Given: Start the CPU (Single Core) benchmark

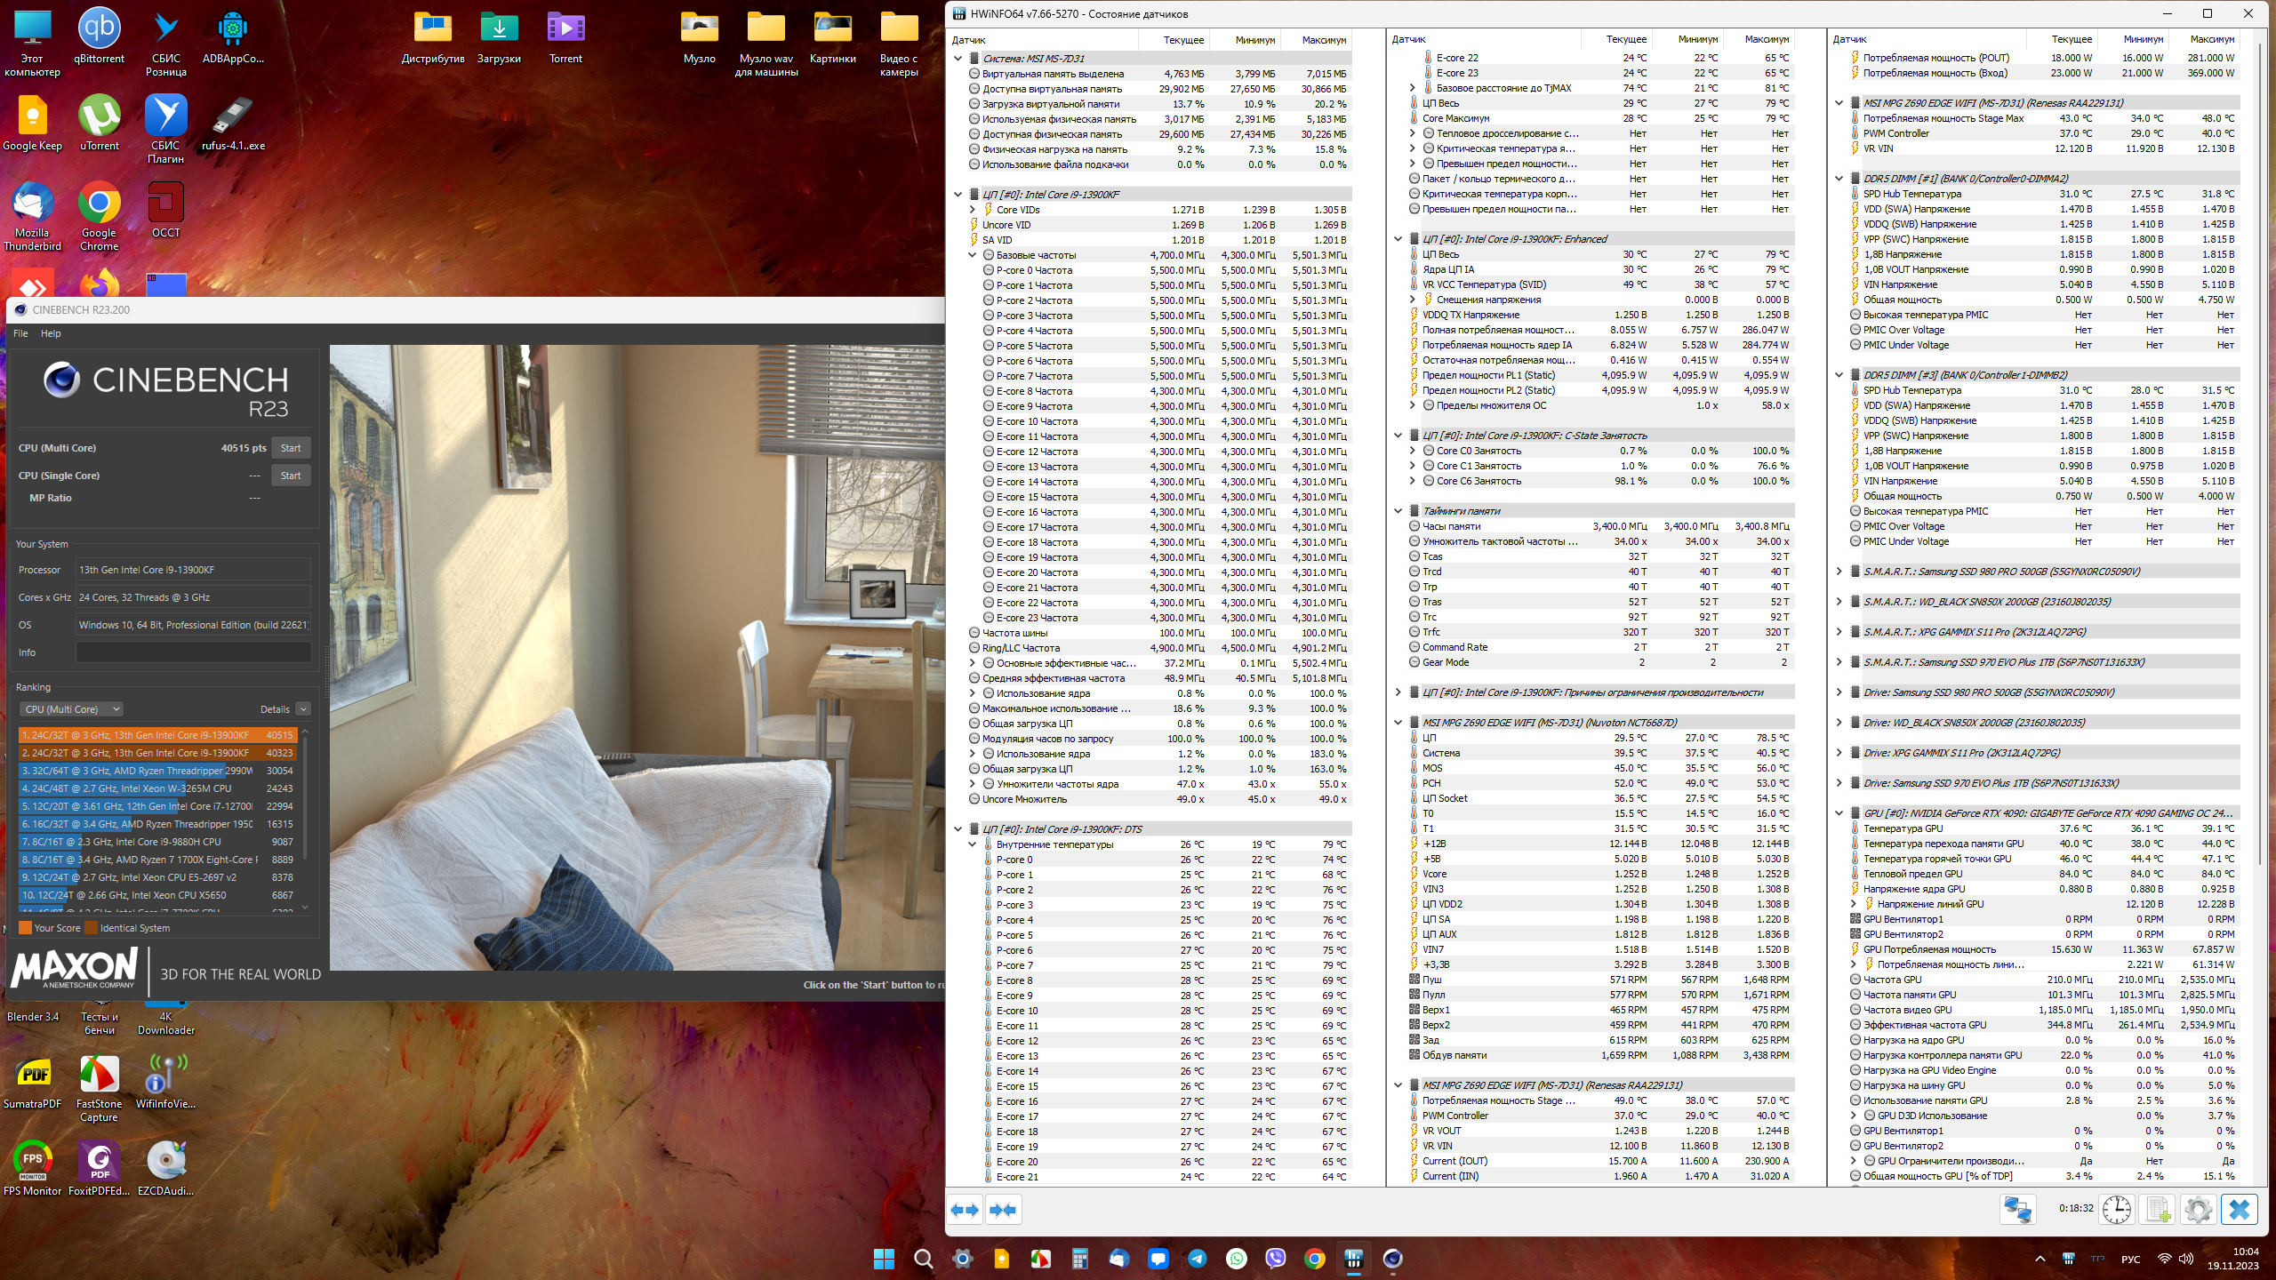Looking at the screenshot, I should [291, 476].
